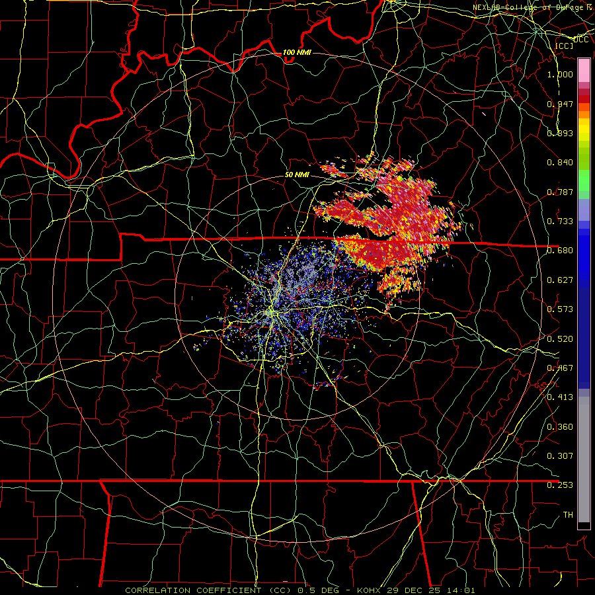Select the 0.520 legend value
595x595 pixels.
pos(560,338)
